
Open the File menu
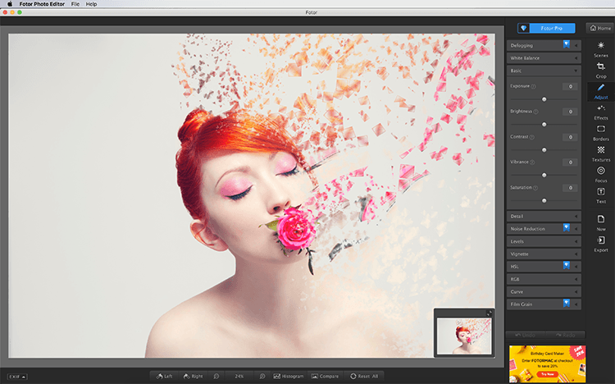point(75,4)
